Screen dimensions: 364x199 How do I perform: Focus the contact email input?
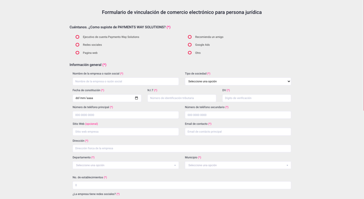[x=238, y=132]
